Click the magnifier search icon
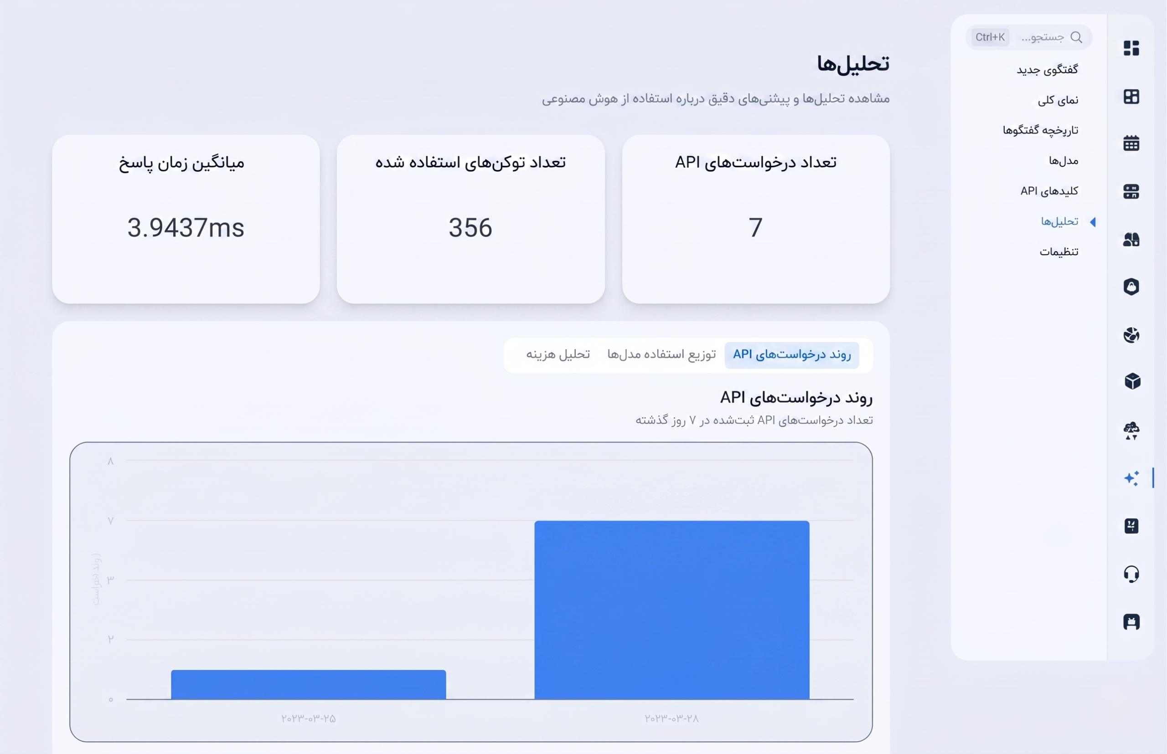Viewport: 1167px width, 754px height. coord(1076,37)
